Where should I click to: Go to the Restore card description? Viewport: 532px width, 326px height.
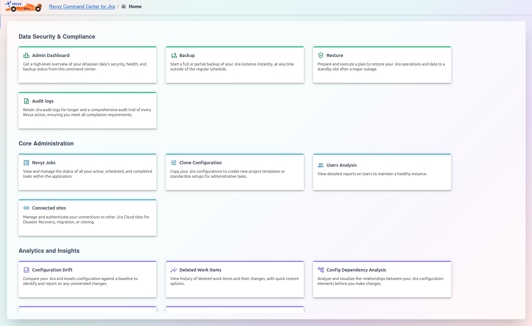(381, 67)
